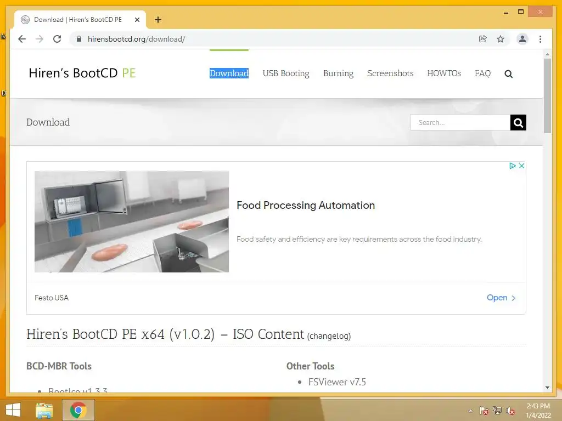
Task: Open File Explorer from the taskbar
Action: click(44, 410)
